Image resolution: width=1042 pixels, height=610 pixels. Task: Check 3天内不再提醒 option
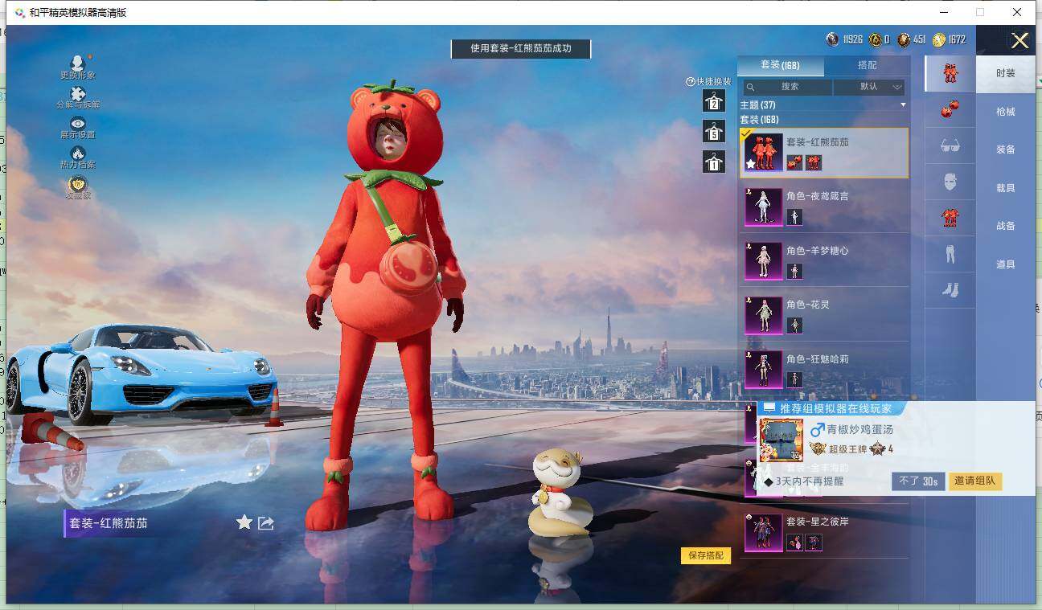(x=803, y=481)
